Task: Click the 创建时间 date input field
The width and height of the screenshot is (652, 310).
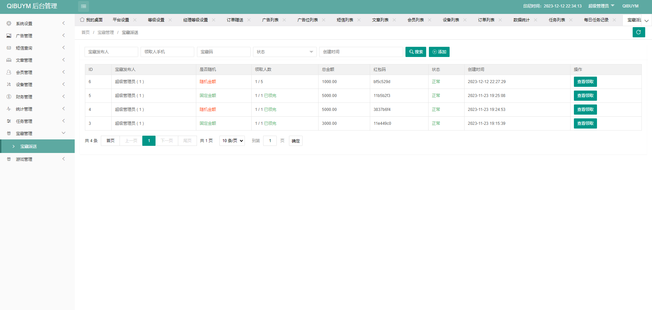Action: (x=361, y=52)
